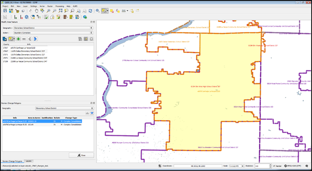Click the blue down arrow in Review Change Polygons
Screen dimensions: 312x171
coord(92,113)
